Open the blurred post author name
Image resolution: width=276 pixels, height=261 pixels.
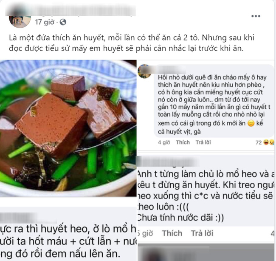click(70, 11)
